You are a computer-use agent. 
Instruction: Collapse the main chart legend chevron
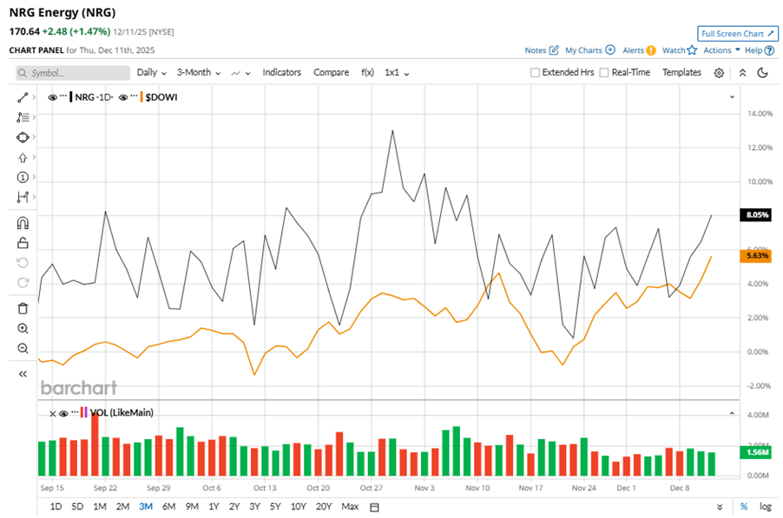pos(732,97)
